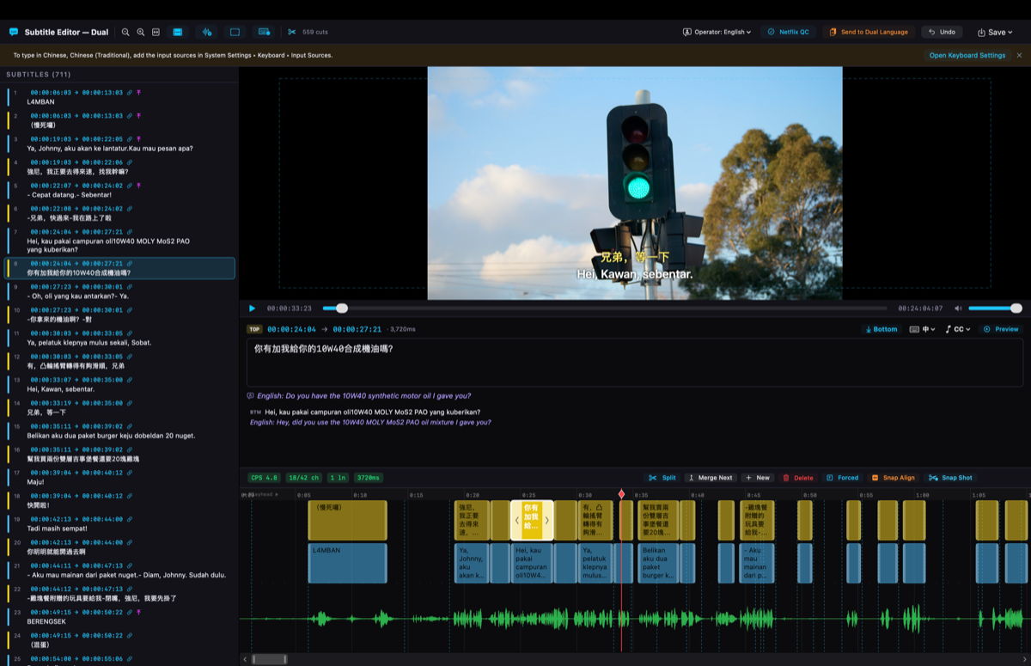
Task: Toggle Snap Shot
Action: (950, 478)
